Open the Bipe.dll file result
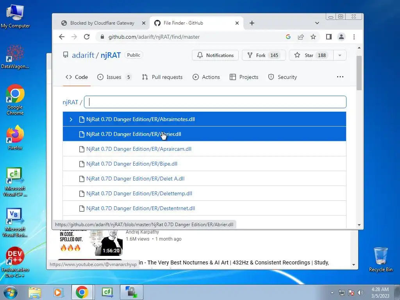This screenshot has height=300, width=400. click(x=204, y=164)
